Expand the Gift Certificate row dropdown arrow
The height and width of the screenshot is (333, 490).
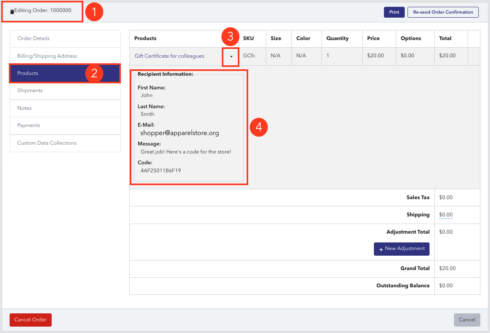[231, 57]
